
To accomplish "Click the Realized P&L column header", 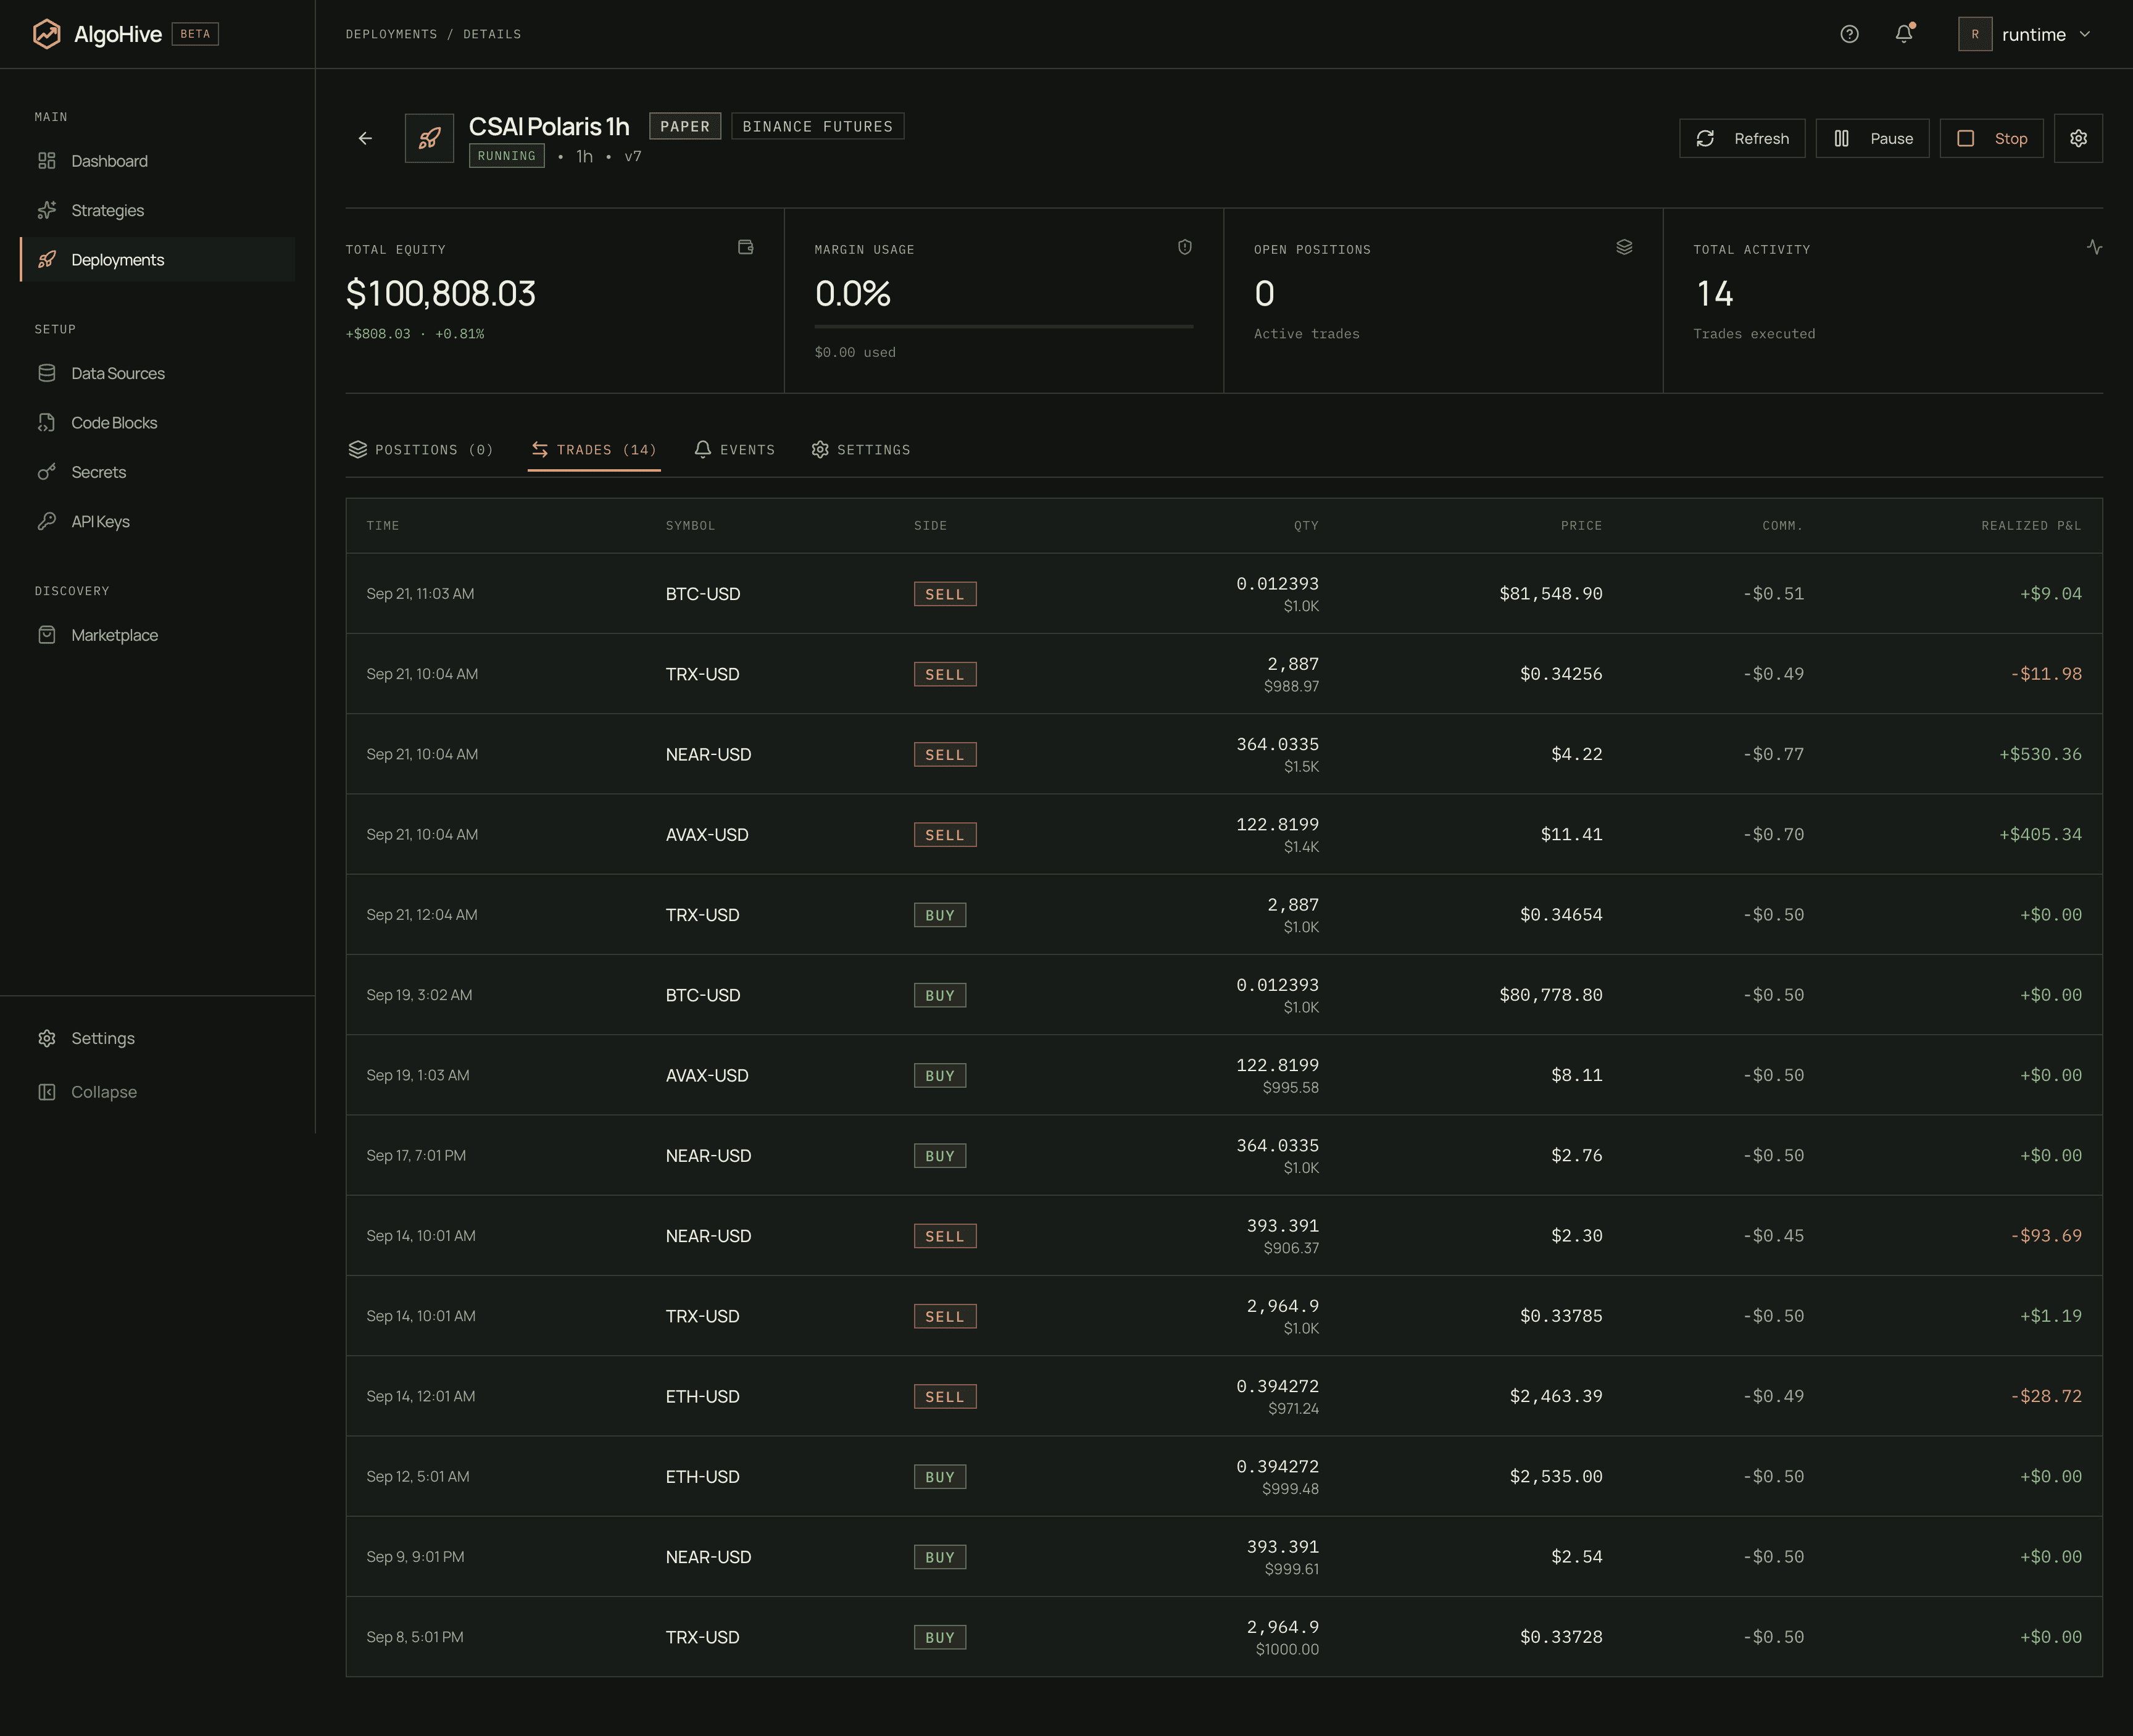I will click(x=2031, y=526).
